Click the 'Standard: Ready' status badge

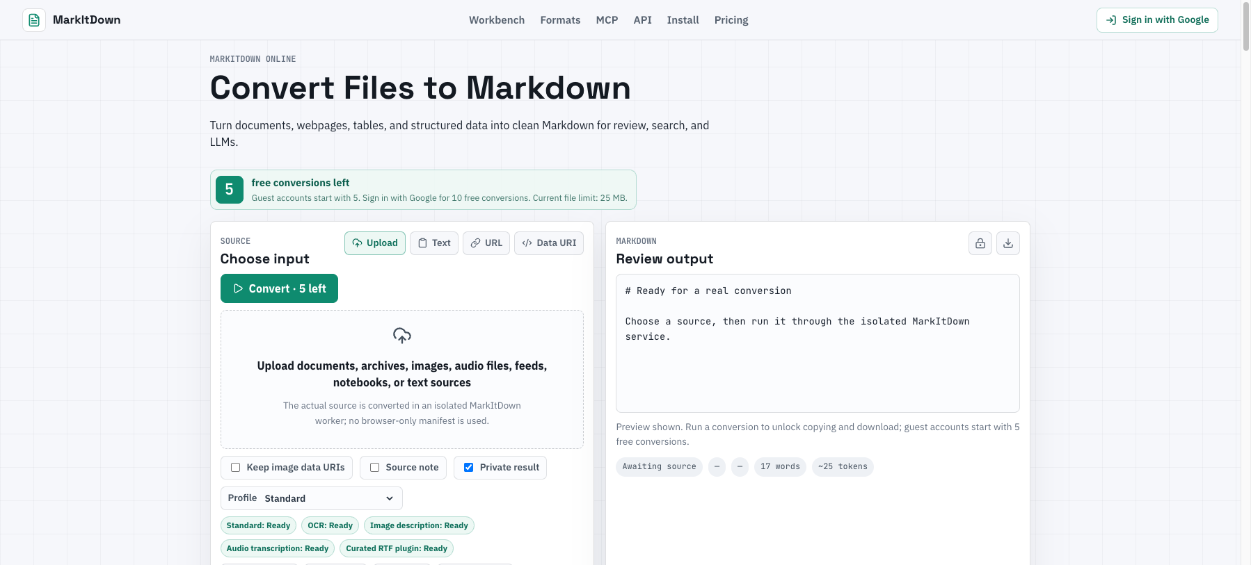coord(258,525)
